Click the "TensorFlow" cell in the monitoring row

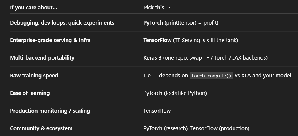coord(157,111)
